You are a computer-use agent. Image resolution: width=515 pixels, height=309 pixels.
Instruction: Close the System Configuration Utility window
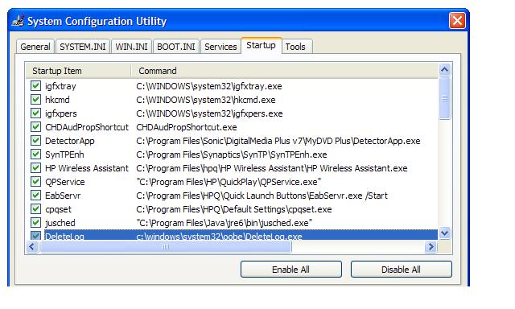tap(457, 21)
